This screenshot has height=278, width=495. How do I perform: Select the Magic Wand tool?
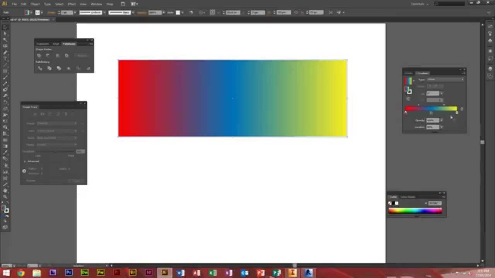click(x=5, y=40)
